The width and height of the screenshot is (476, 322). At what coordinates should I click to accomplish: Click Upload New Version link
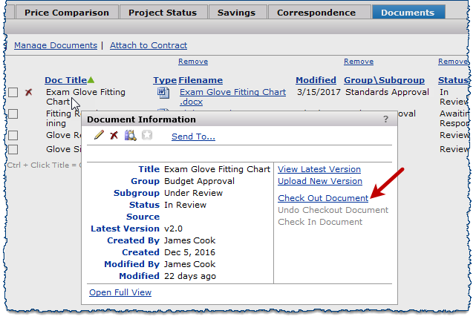tap(319, 181)
